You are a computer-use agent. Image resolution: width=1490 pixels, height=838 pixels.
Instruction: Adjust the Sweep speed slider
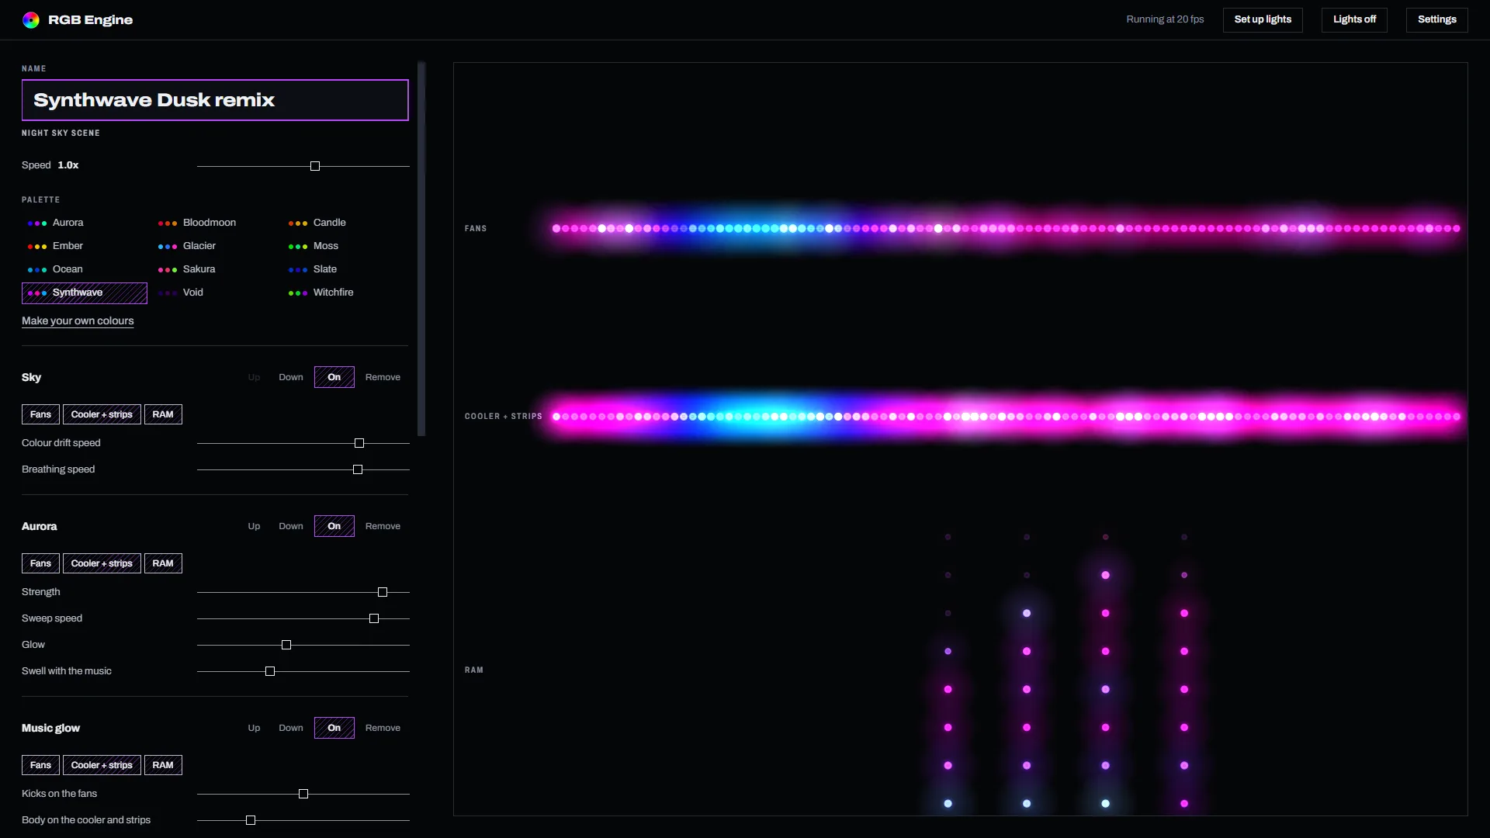coord(374,618)
